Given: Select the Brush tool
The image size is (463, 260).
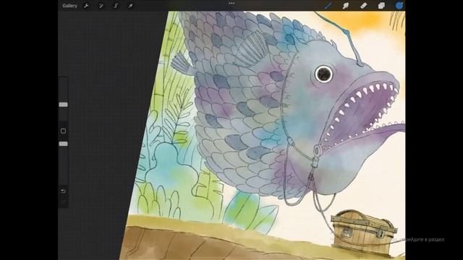Looking at the screenshot, I should tap(328, 6).
